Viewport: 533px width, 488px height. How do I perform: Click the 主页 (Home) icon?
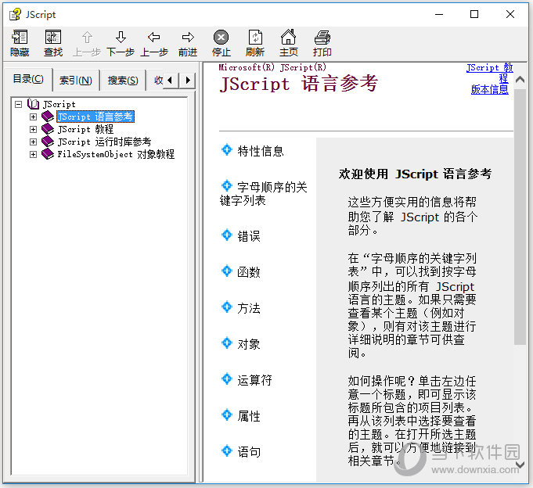(288, 37)
